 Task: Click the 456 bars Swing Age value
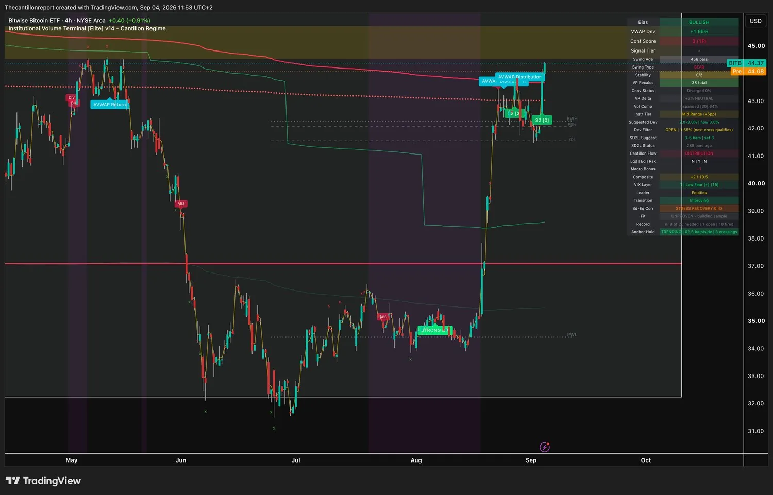[699, 59]
